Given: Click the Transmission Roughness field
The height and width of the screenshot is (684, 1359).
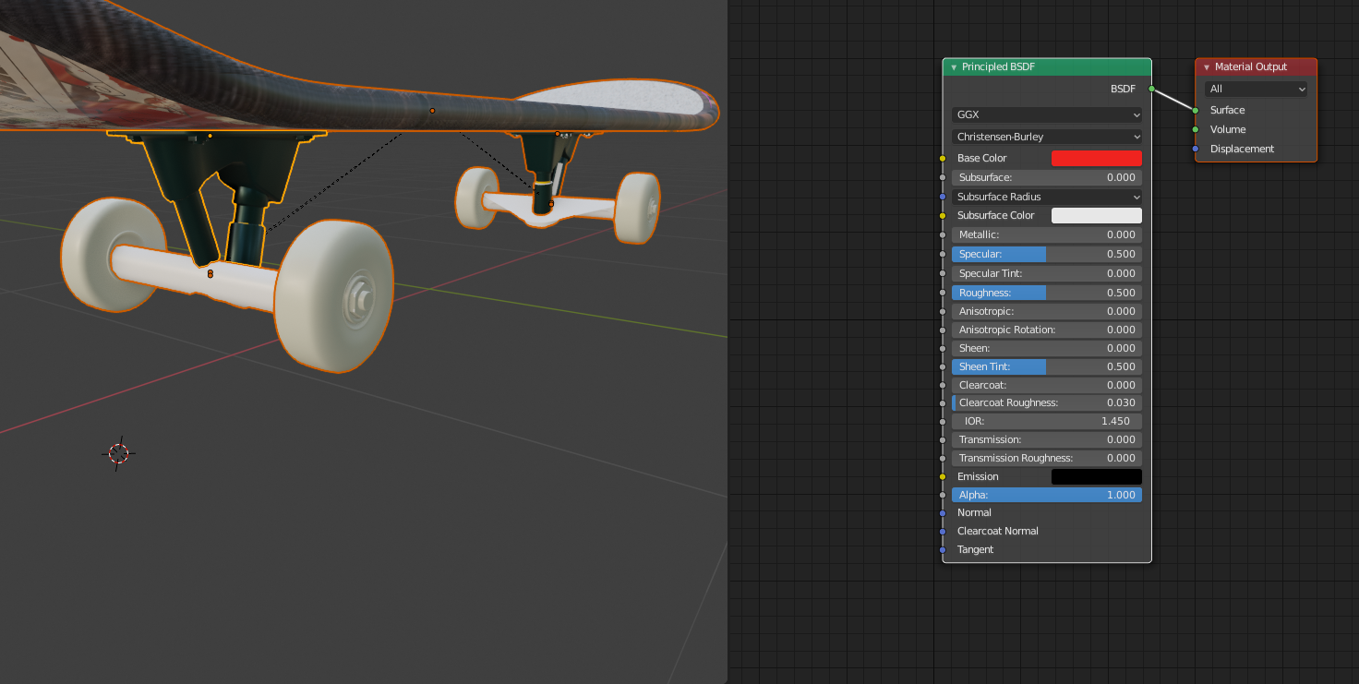Looking at the screenshot, I should [x=1047, y=458].
